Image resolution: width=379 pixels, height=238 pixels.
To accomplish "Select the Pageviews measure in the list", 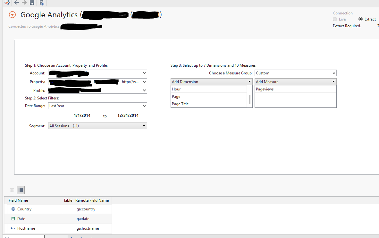I will click(x=295, y=89).
